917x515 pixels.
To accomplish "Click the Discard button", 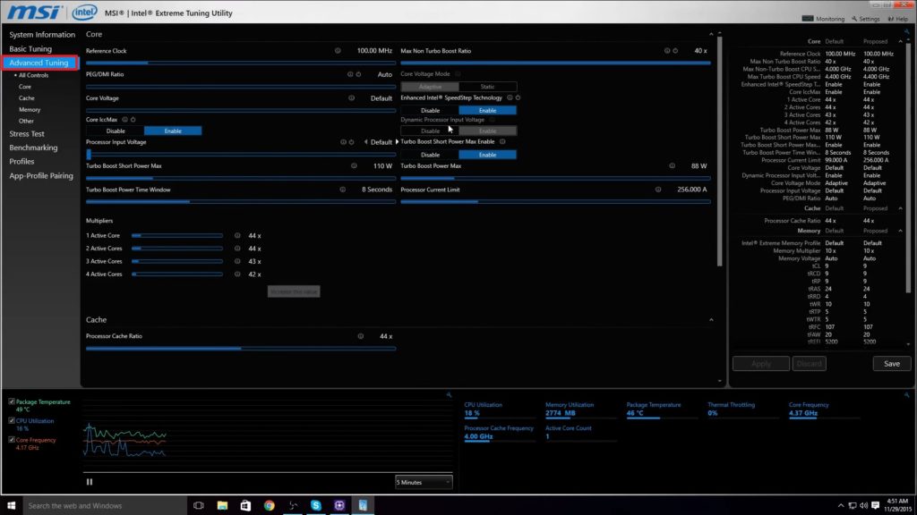I will [810, 364].
